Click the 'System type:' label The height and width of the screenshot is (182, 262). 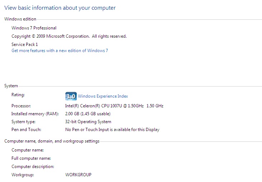pyautogui.click(x=24, y=122)
